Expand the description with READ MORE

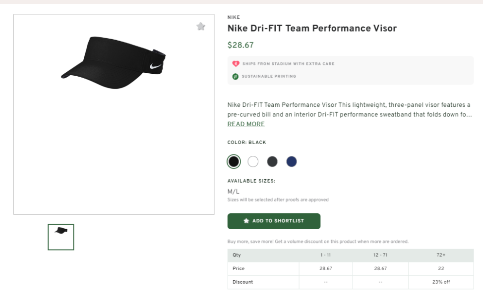(245, 124)
